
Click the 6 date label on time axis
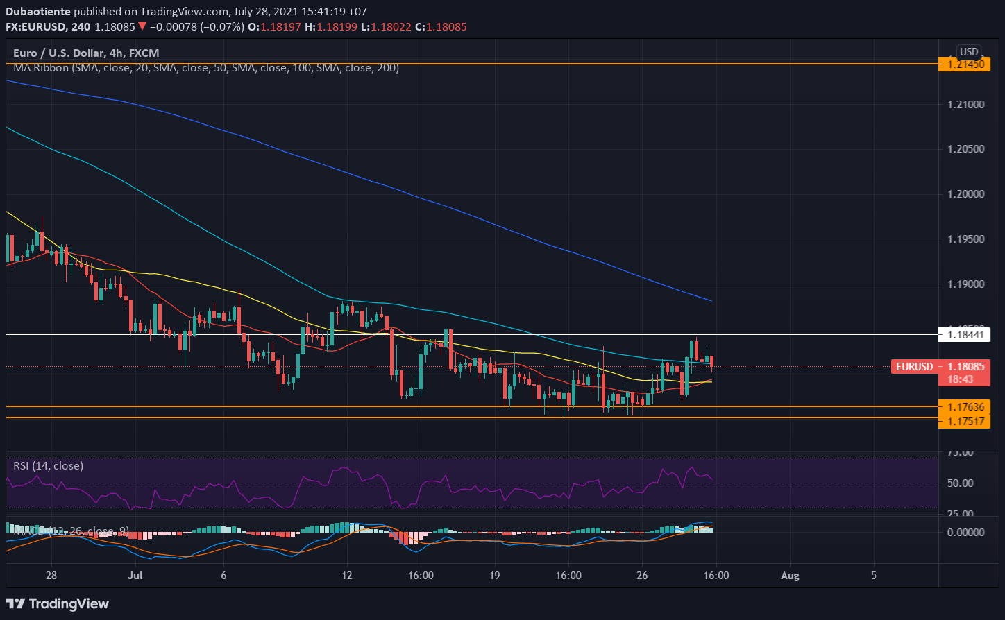223,576
